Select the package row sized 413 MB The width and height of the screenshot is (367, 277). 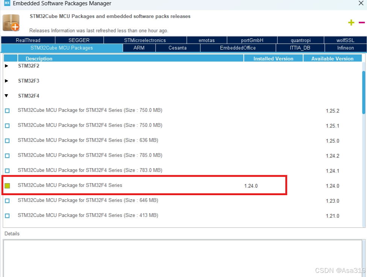coord(88,215)
